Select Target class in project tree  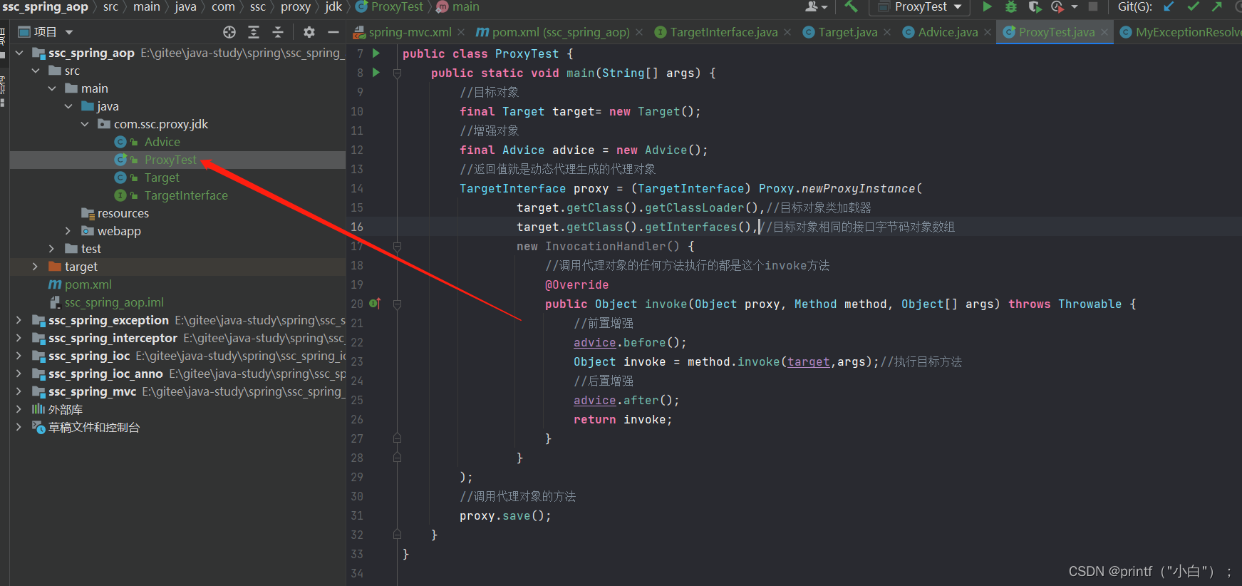click(162, 178)
